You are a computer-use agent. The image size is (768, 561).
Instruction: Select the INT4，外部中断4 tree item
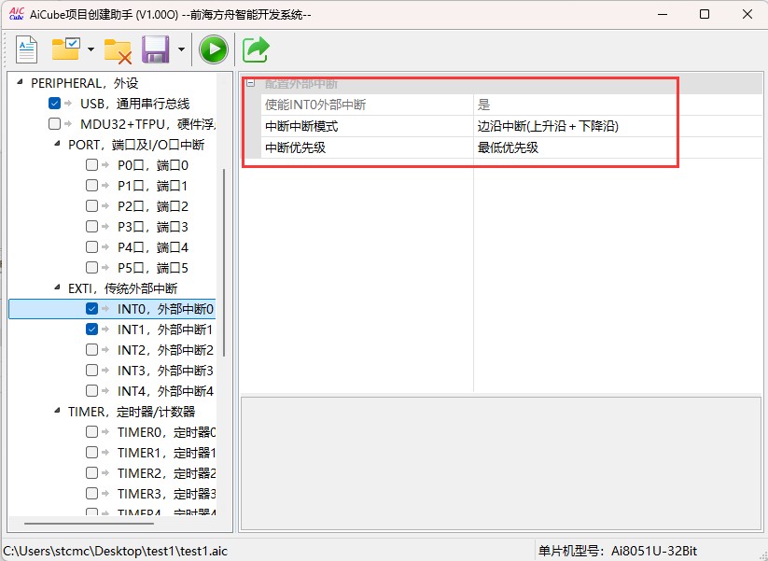click(165, 391)
